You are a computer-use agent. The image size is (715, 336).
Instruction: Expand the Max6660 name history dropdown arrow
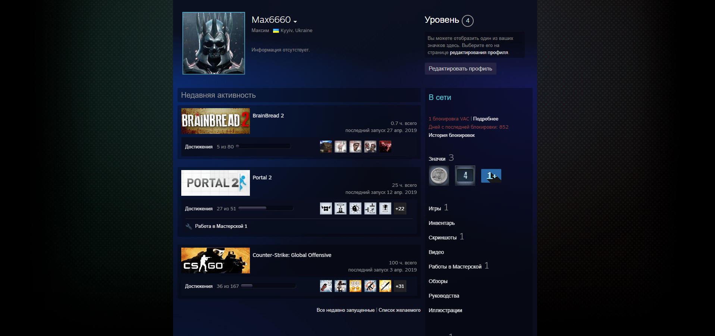click(295, 21)
